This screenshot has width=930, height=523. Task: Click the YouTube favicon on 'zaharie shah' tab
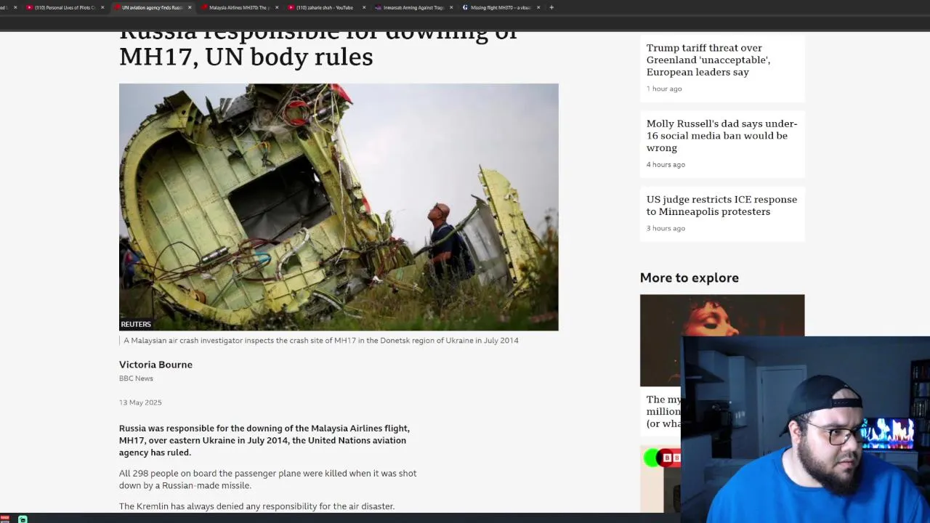point(291,7)
